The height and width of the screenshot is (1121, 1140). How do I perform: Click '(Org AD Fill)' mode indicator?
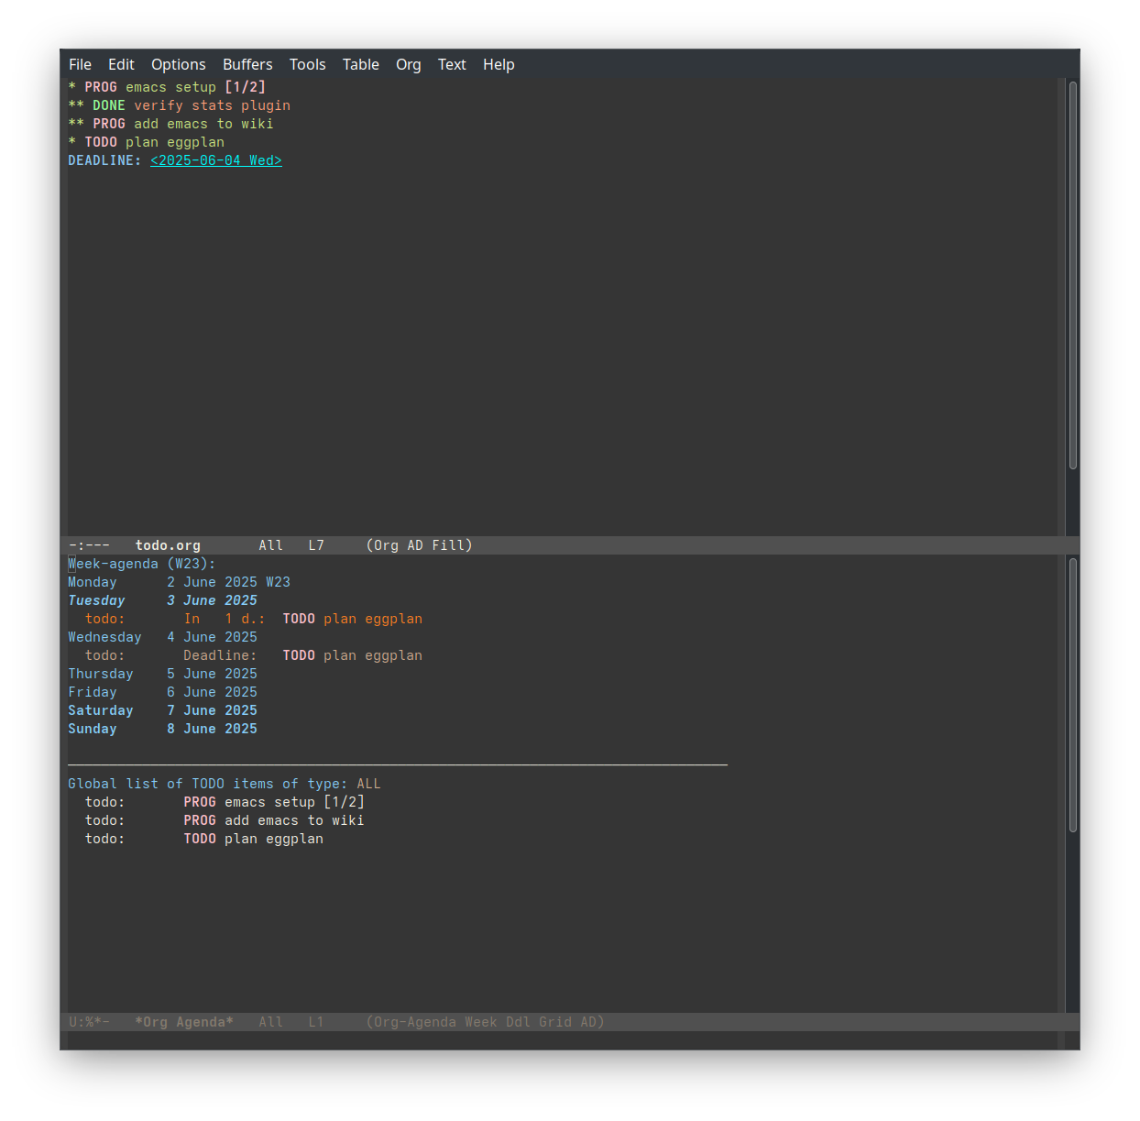click(x=419, y=545)
